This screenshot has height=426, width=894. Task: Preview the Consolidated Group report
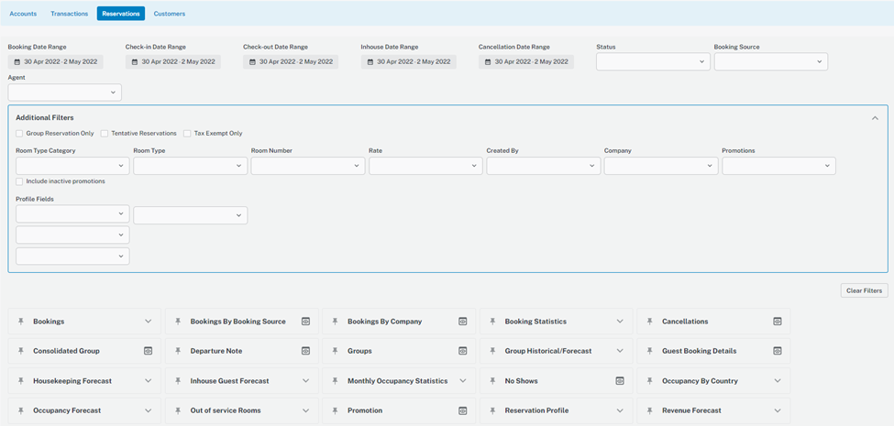tap(149, 351)
